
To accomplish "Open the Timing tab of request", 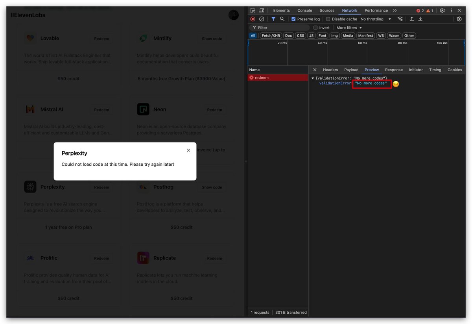I will pyautogui.click(x=435, y=70).
